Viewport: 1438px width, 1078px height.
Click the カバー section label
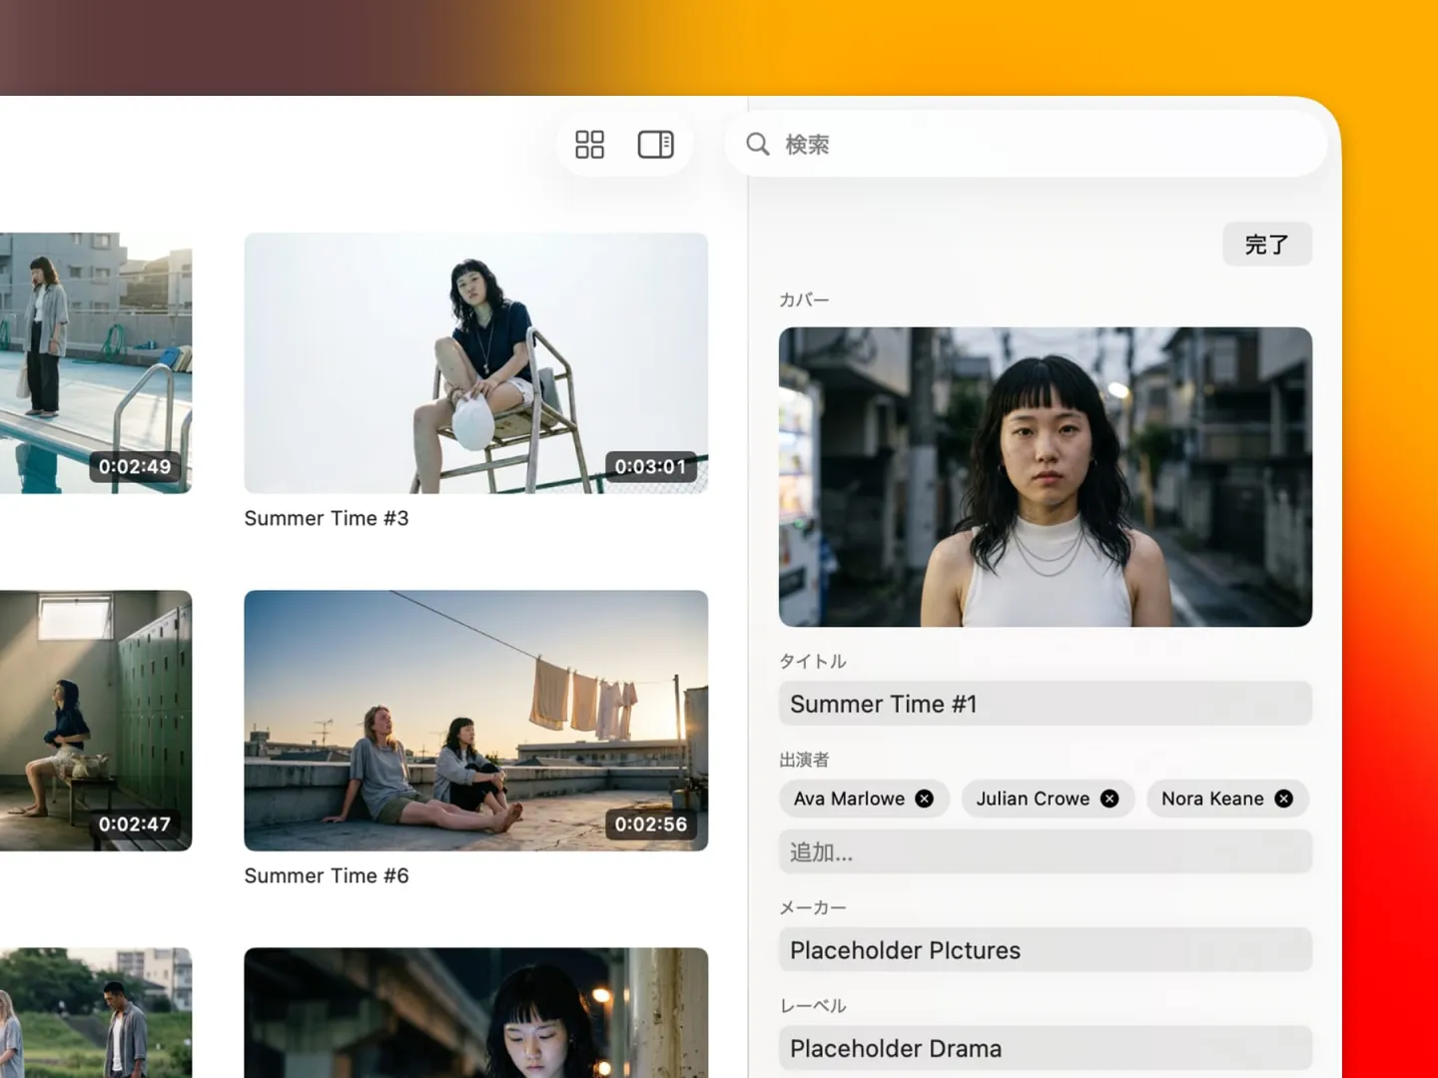[x=804, y=299]
